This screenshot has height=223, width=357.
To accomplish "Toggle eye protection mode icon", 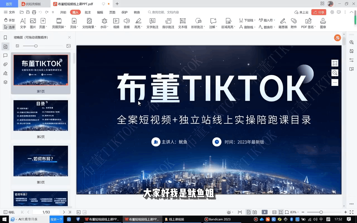I will pyautogui.click(x=229, y=212).
